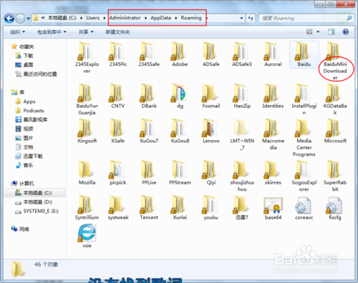The width and height of the screenshot is (358, 283).
Task: Select the Microsoft folder
Action: [x=335, y=131]
